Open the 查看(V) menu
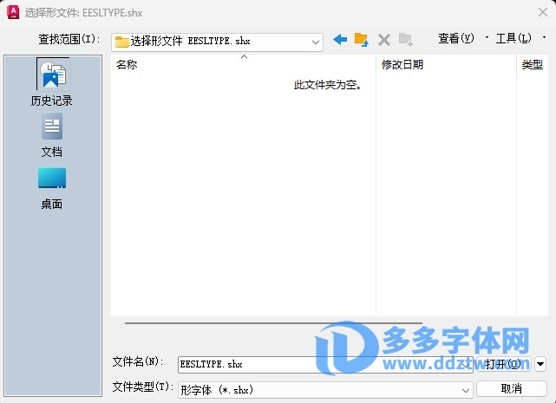 (x=456, y=39)
